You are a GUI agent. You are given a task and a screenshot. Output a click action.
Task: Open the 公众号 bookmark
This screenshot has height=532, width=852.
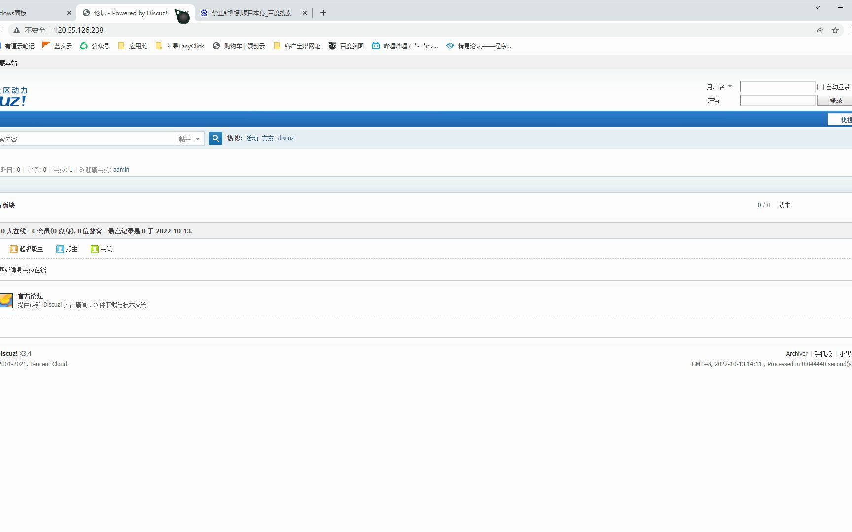95,46
